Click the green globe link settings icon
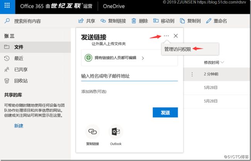This screenshot has height=161, width=251. [88, 58]
